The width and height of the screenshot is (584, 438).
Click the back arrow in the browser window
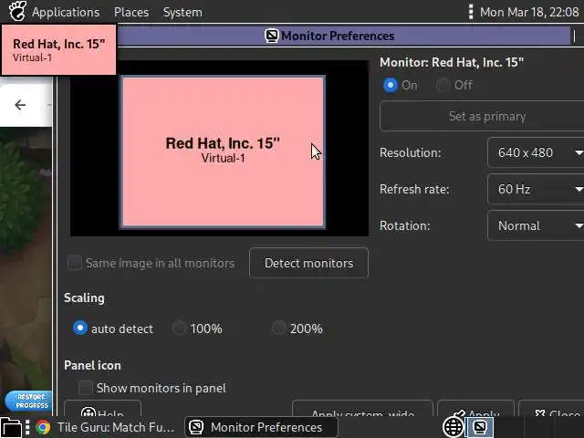click(x=20, y=105)
